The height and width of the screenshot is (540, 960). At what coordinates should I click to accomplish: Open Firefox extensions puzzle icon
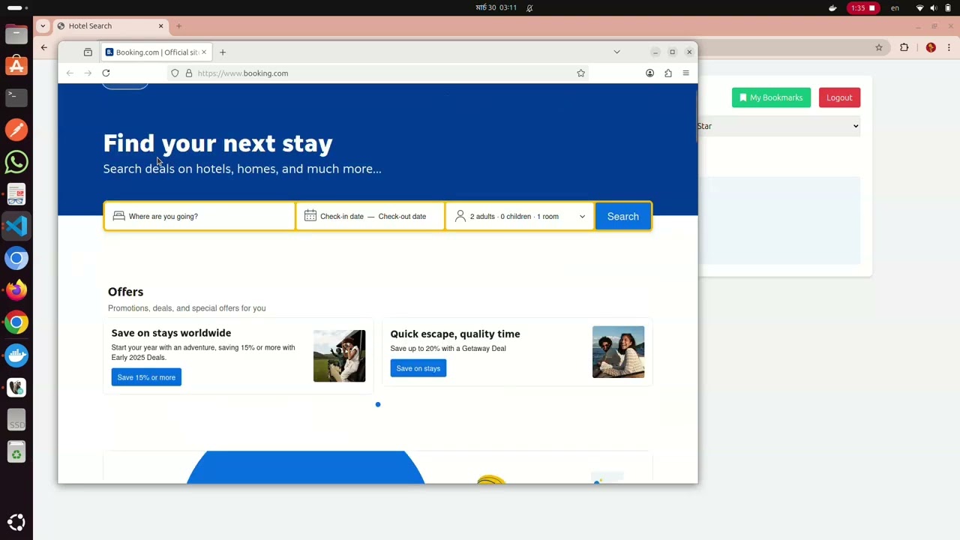pos(667,73)
